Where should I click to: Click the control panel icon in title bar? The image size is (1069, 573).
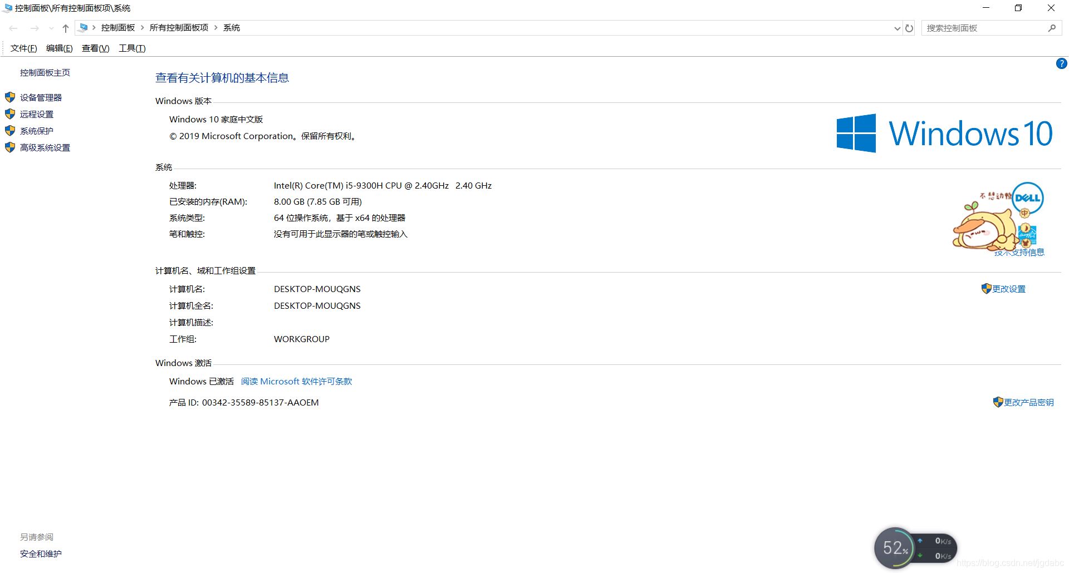tap(7, 8)
